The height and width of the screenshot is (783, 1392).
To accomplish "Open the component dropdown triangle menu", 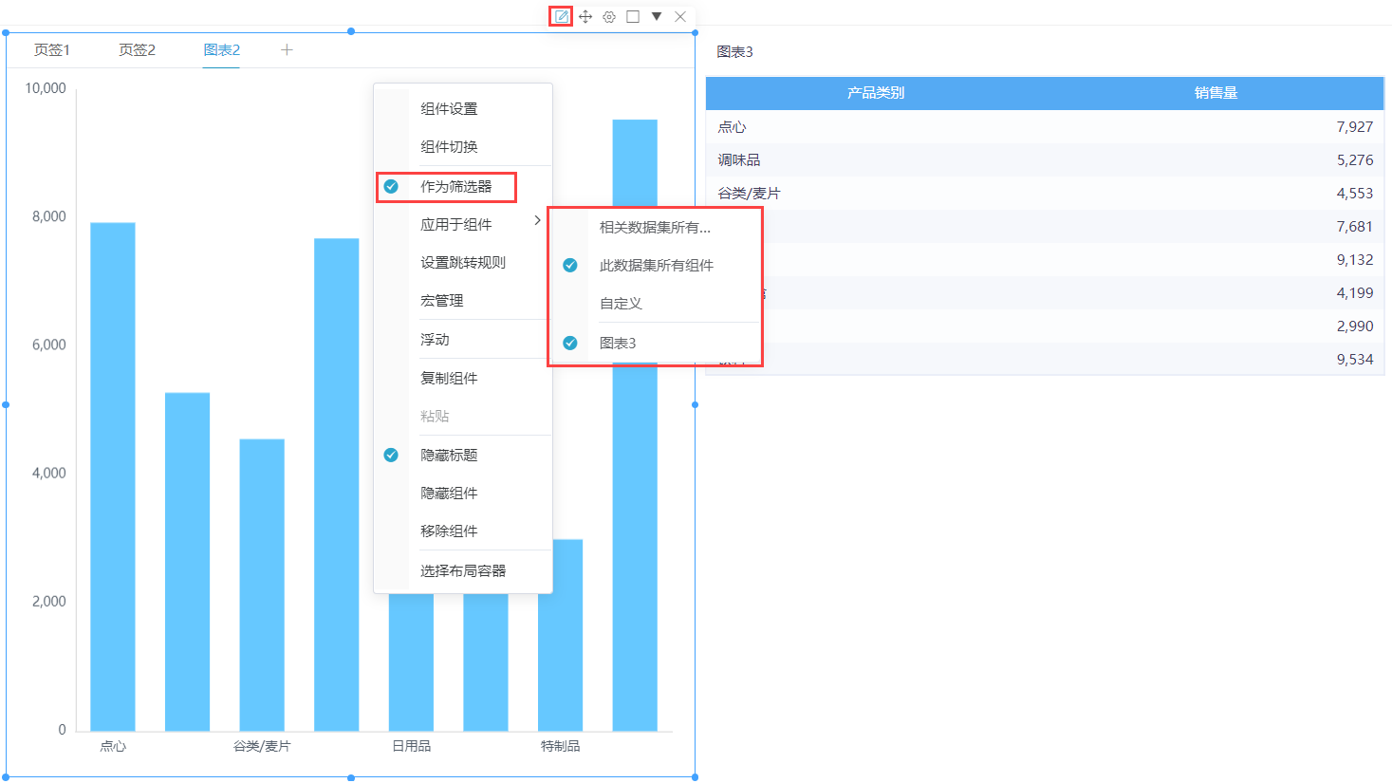I will (657, 16).
